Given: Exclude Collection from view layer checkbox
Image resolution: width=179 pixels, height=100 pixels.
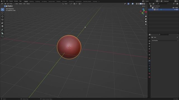Looking at the screenshot, I should [x=173, y=8].
